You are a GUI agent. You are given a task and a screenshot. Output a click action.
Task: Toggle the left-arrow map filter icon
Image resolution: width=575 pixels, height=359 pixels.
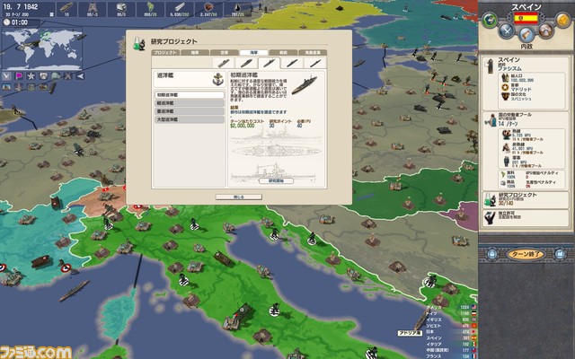point(80,76)
